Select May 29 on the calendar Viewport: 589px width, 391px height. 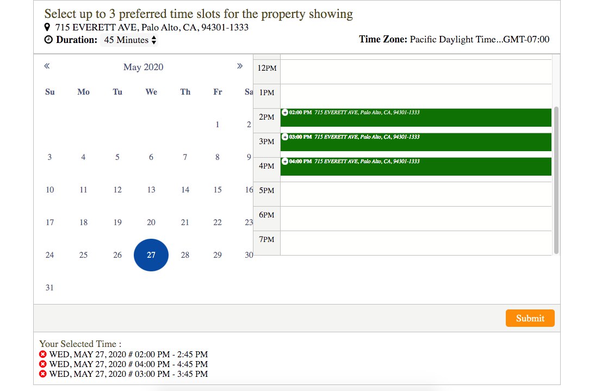(x=218, y=255)
